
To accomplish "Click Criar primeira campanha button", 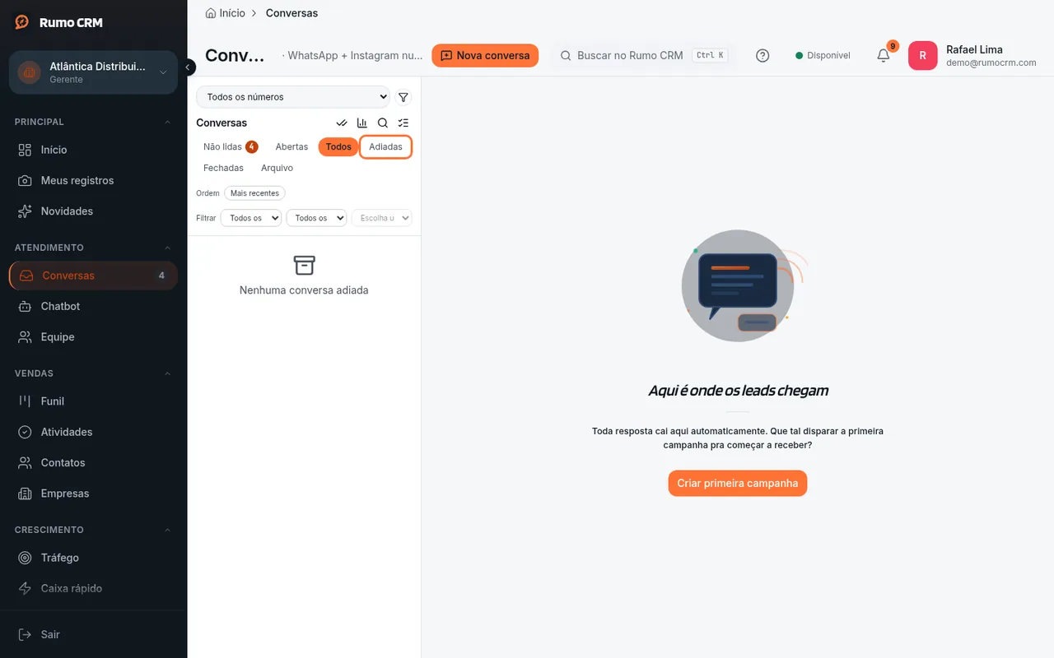I will point(738,484).
